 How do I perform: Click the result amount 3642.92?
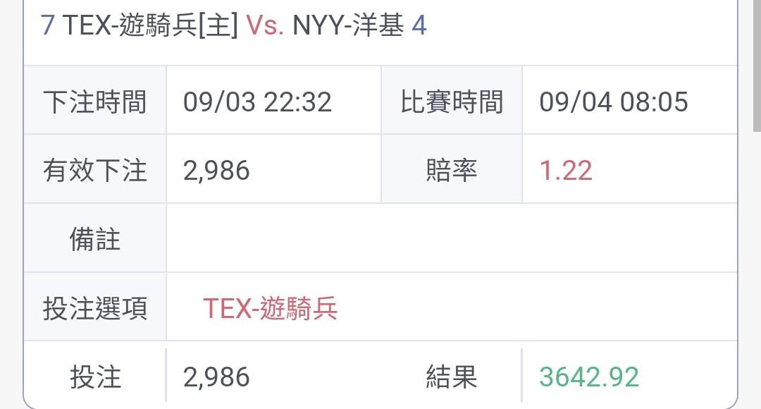[x=589, y=377]
